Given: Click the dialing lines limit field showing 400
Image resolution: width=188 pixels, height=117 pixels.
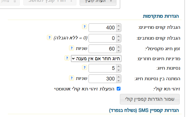Looking at the screenshot, I should point(103,28).
